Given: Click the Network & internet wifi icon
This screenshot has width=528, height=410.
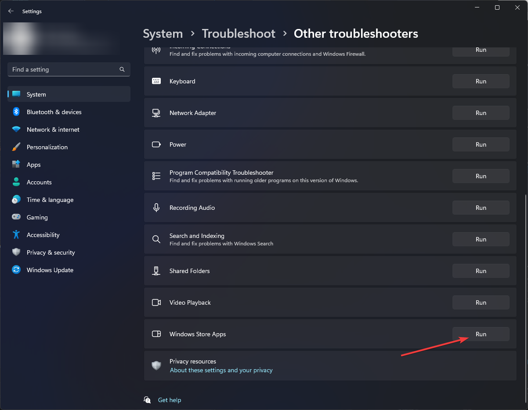Looking at the screenshot, I should tap(16, 129).
